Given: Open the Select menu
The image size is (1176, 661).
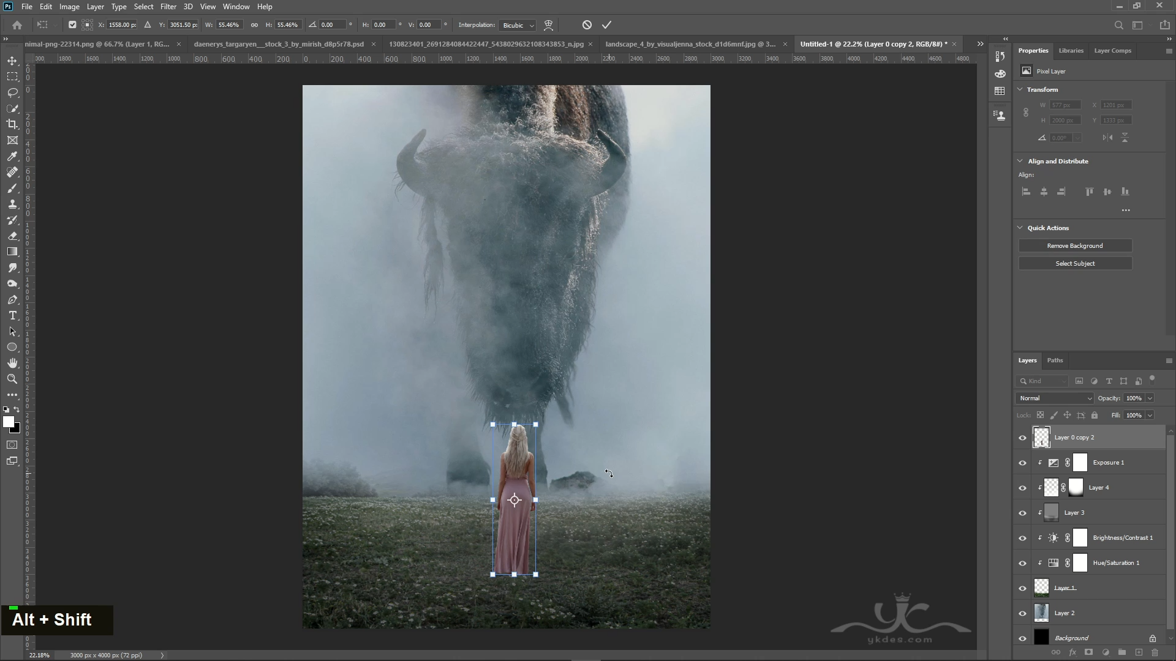Looking at the screenshot, I should pyautogui.click(x=143, y=7).
